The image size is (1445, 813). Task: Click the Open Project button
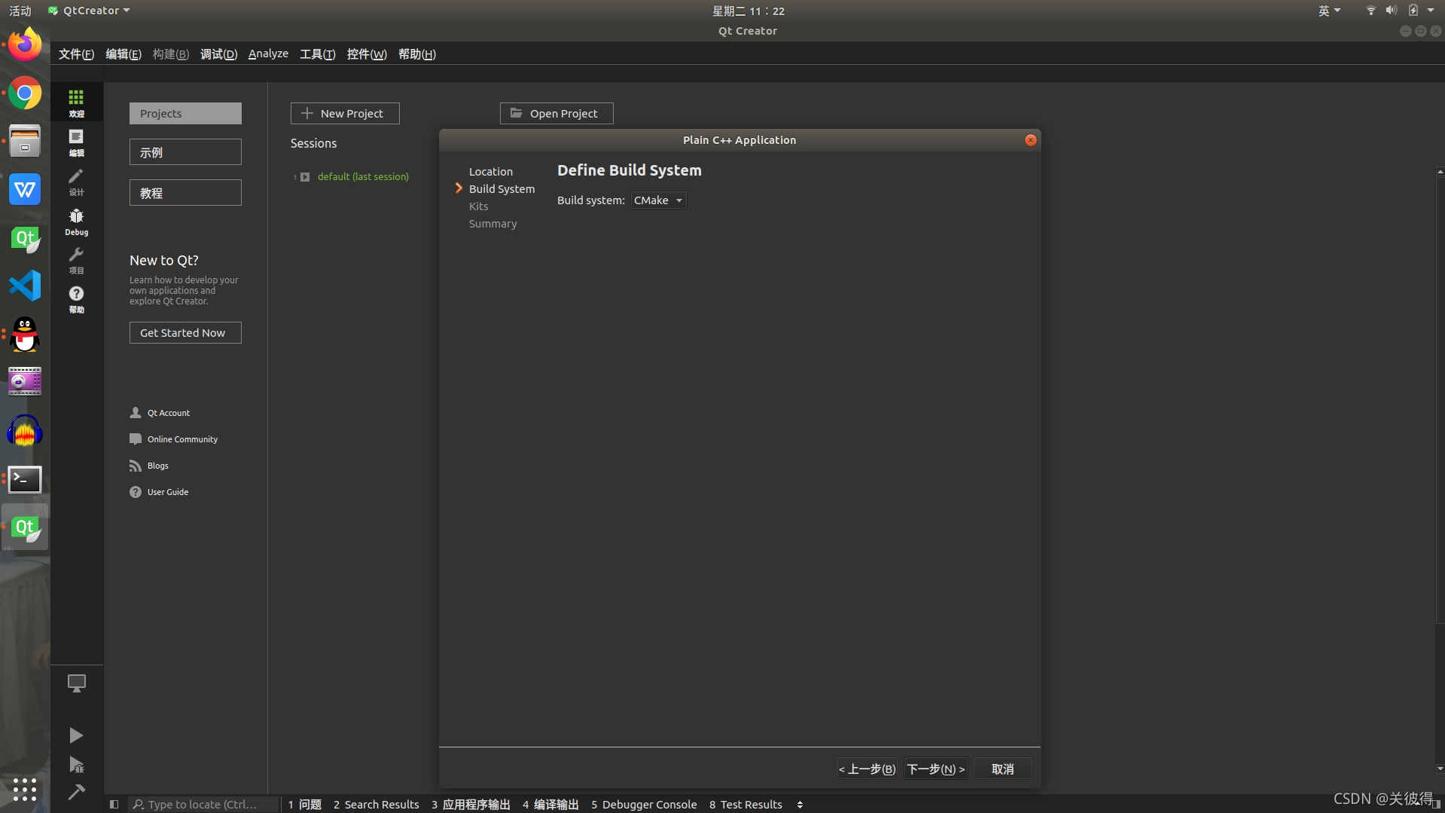click(556, 113)
